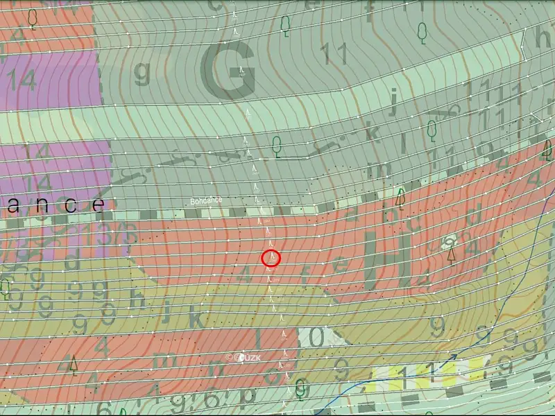Screen dimensions: 555x416
Task: Open the ČÚZK copyright link
Action: tap(244, 358)
